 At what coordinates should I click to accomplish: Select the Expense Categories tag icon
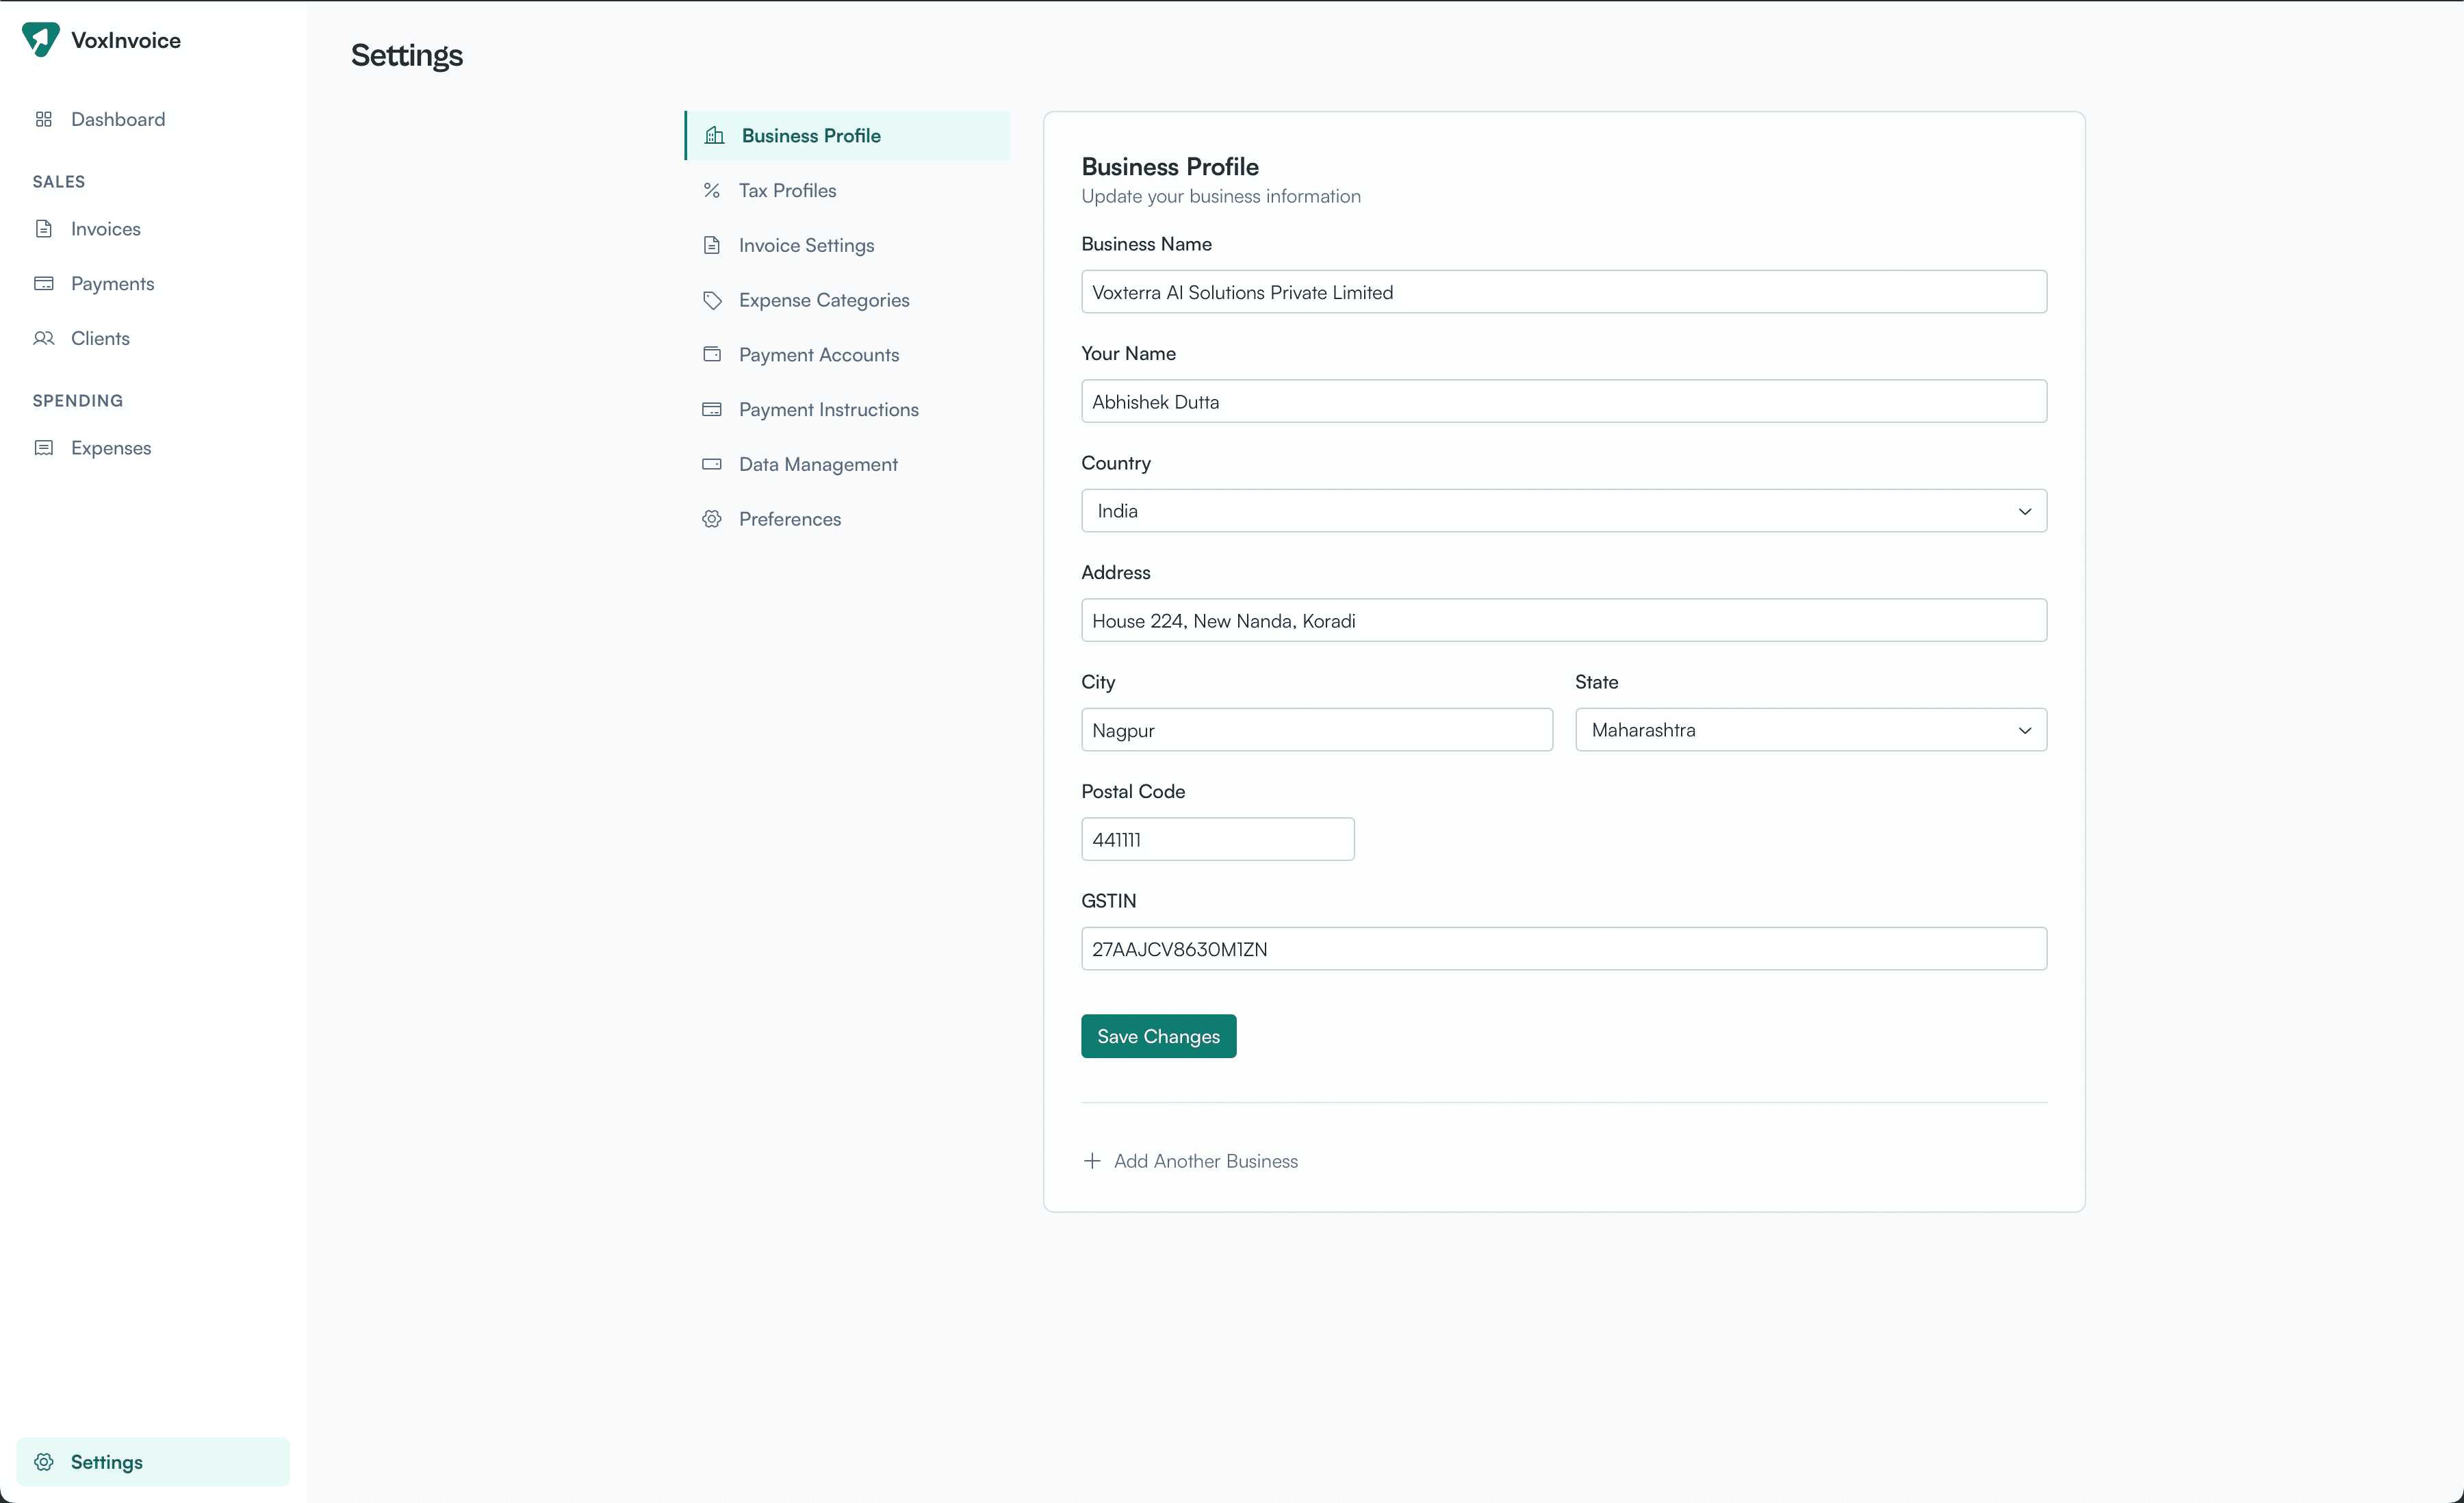[711, 300]
